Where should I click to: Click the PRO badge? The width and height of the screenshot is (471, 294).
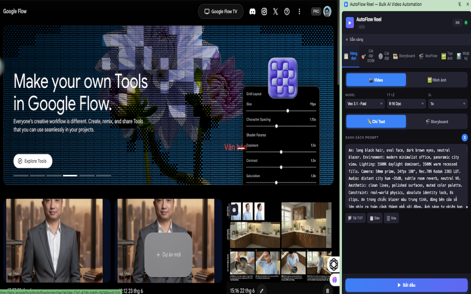coord(316,12)
